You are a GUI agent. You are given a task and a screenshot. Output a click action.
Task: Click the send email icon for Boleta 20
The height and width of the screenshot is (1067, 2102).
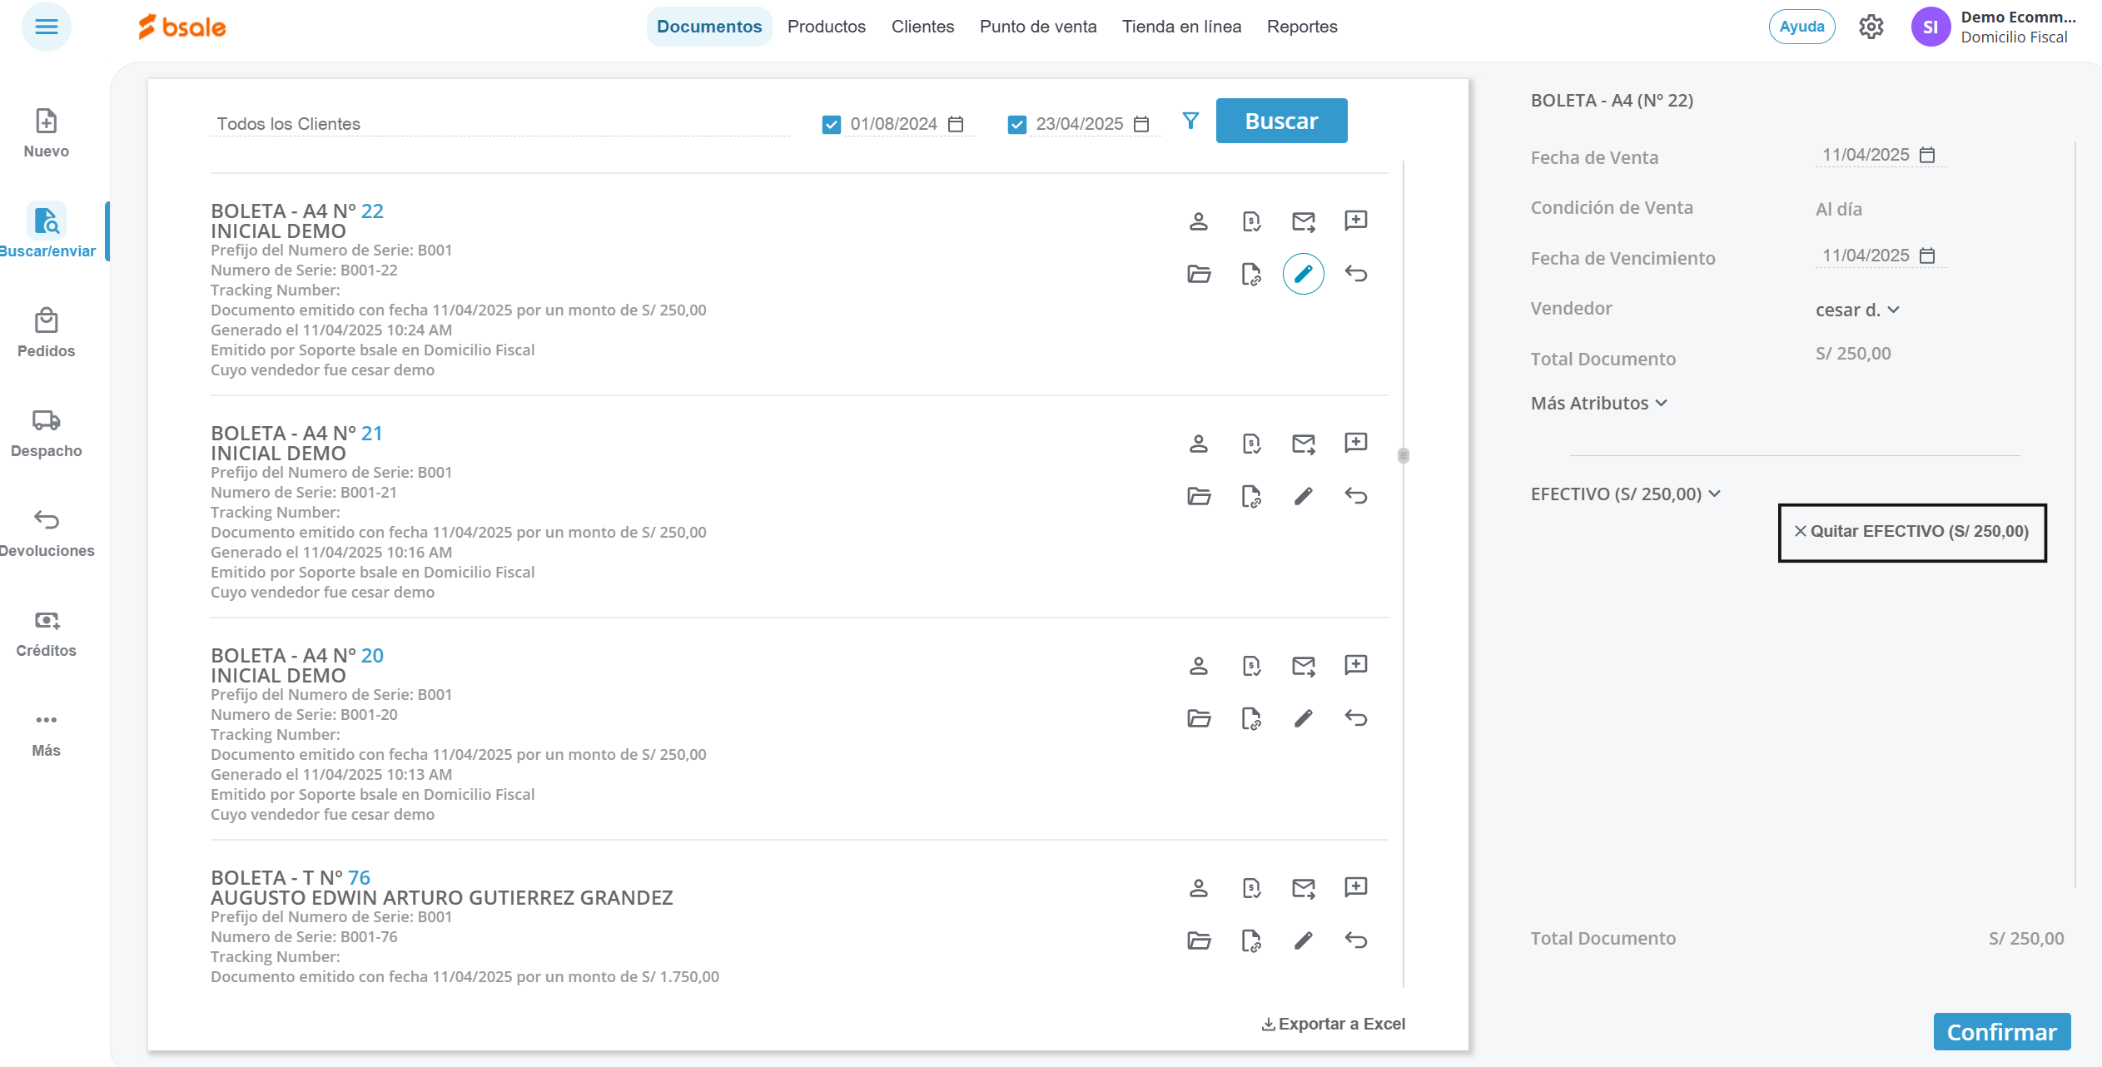pos(1303,666)
